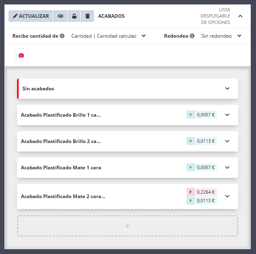Image resolution: width=256 pixels, height=254 pixels.
Task: Click the eye visibility icon in toolbar
Action: tap(60, 16)
